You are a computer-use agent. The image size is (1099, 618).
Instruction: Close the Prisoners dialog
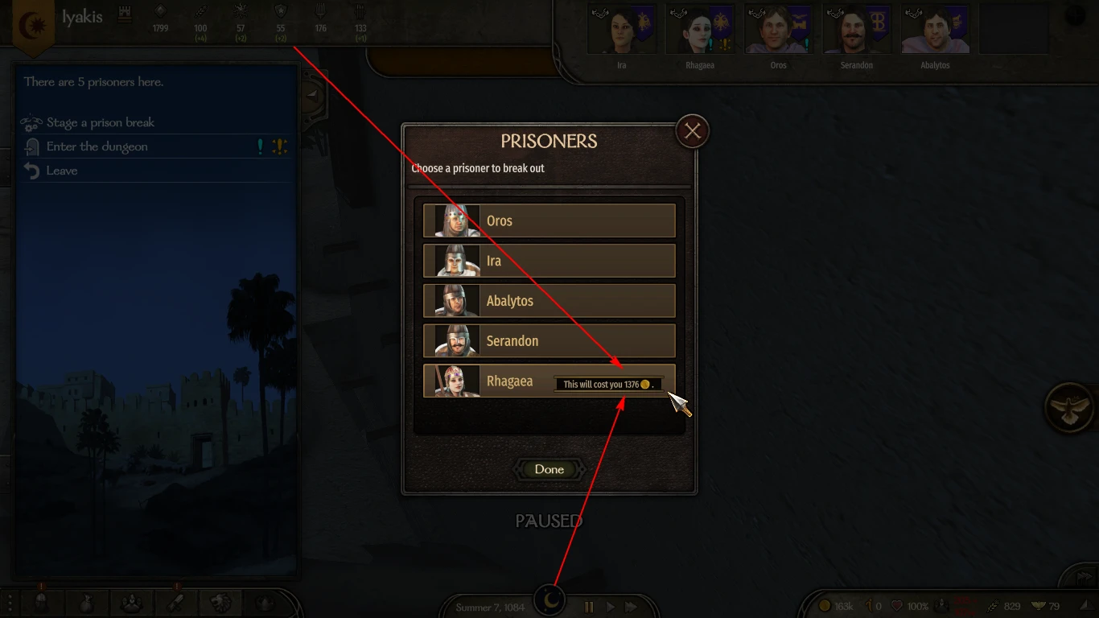point(693,130)
